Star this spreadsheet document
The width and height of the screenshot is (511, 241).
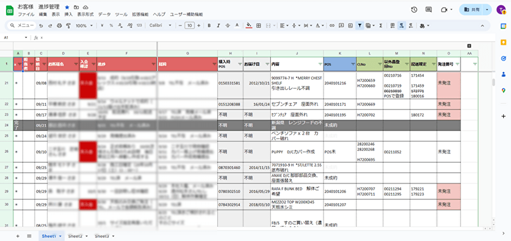67,7
